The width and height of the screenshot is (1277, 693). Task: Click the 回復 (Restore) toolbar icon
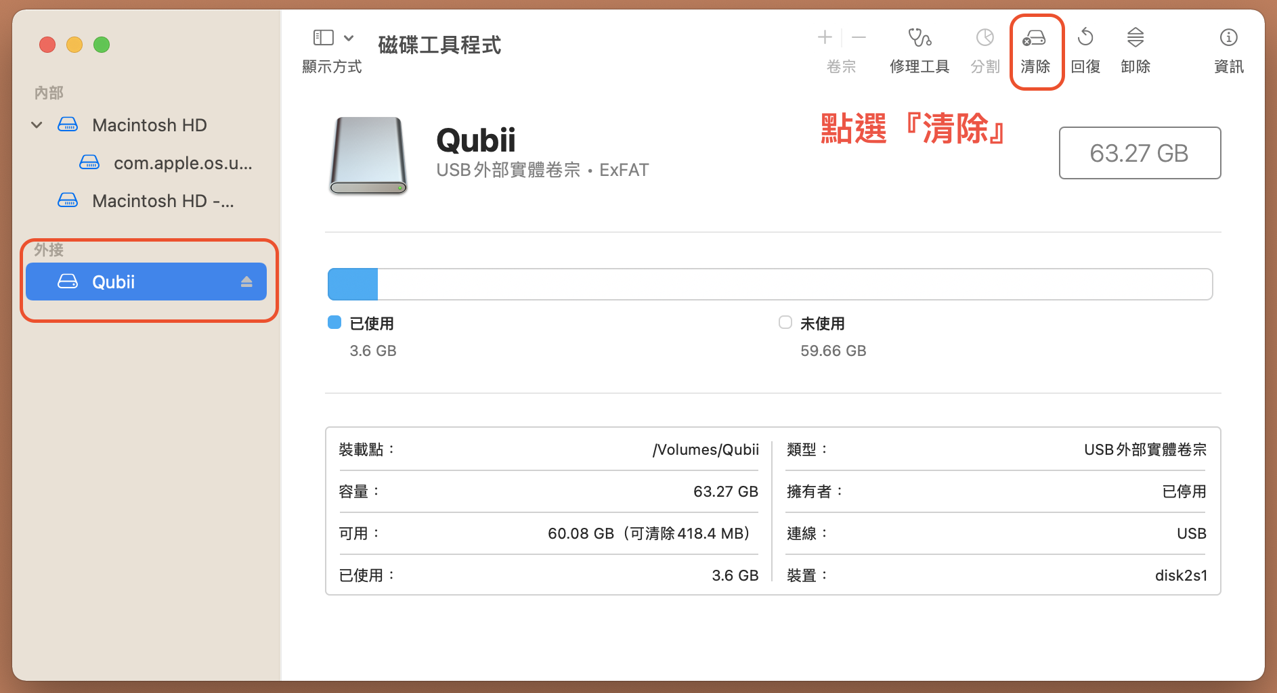coord(1085,39)
